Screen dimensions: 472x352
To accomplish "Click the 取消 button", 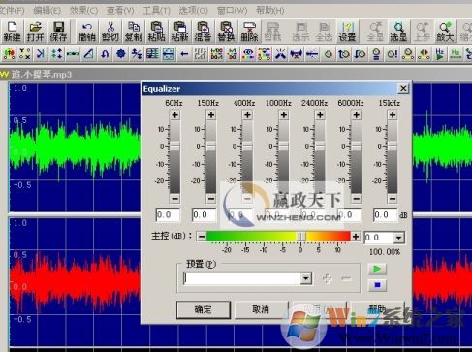I will tap(261, 309).
